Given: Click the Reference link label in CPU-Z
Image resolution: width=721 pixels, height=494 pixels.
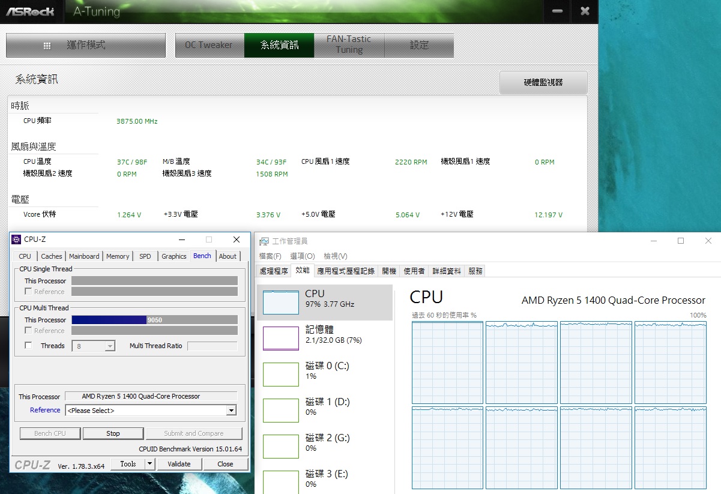Looking at the screenshot, I should (45, 410).
